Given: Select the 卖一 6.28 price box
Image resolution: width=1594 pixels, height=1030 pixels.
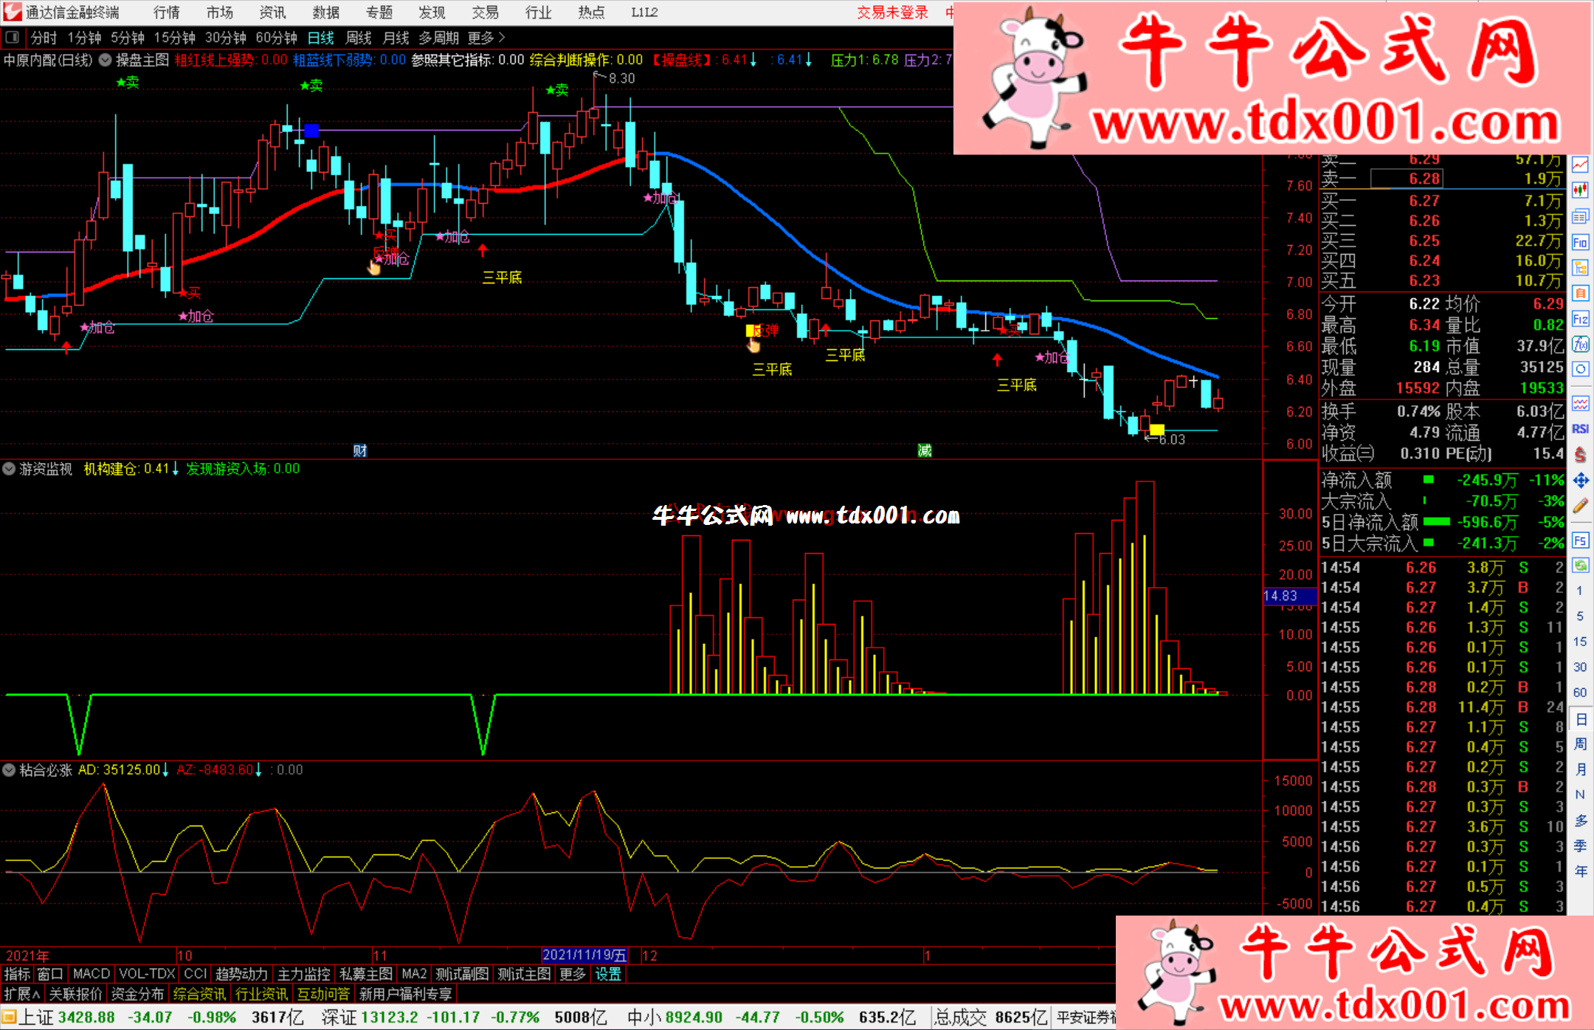Looking at the screenshot, I should click(1407, 179).
